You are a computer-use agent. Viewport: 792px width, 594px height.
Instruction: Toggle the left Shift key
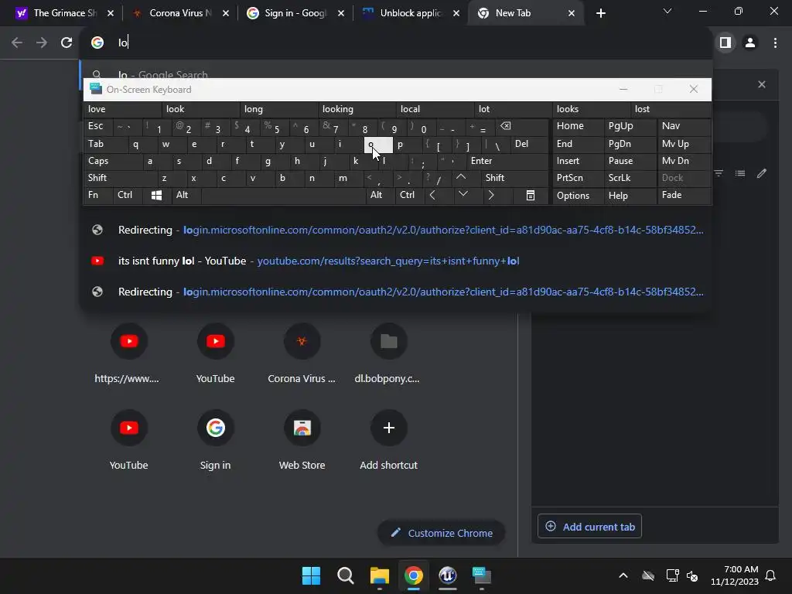coord(120,178)
